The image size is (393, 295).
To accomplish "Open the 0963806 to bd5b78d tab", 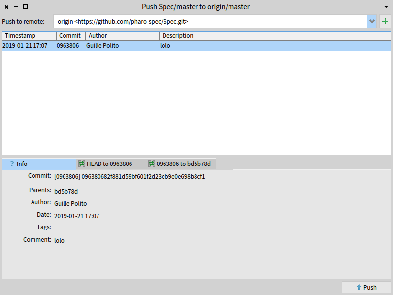I will click(181, 164).
